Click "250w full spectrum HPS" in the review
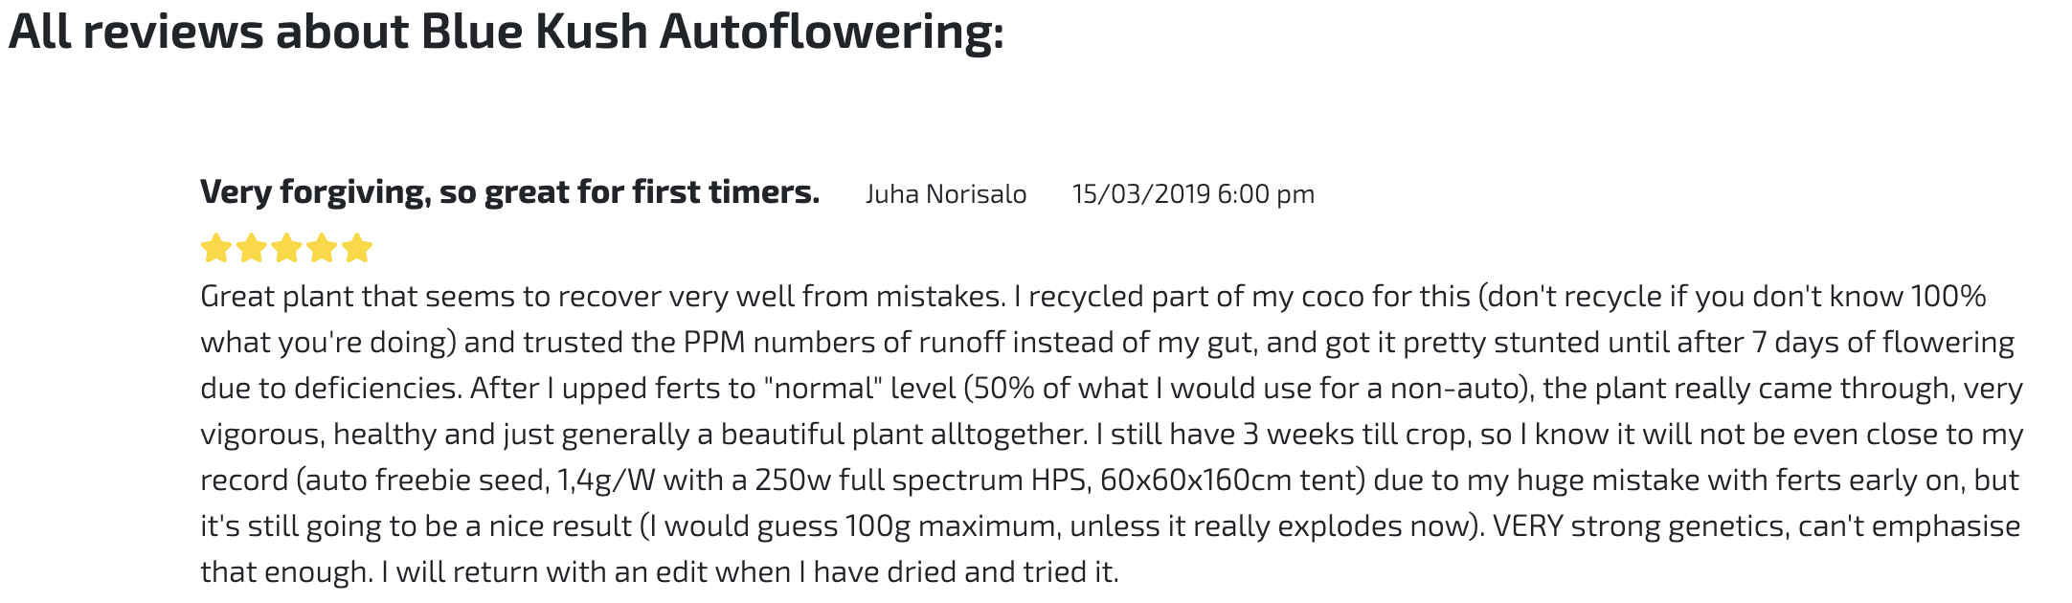This screenshot has height=603, width=2072. 920,480
